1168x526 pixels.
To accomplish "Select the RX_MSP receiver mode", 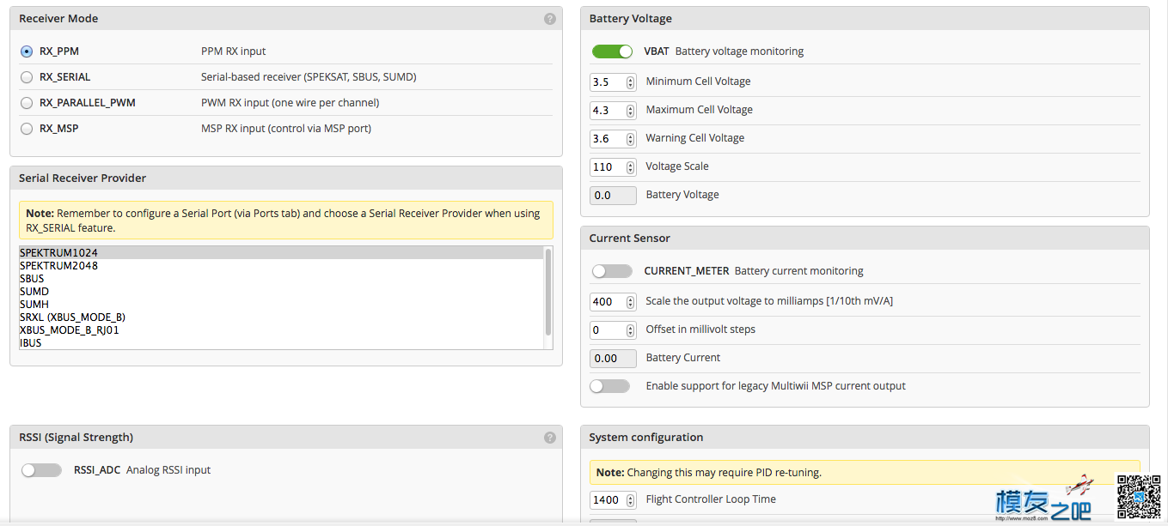I will 27,129.
